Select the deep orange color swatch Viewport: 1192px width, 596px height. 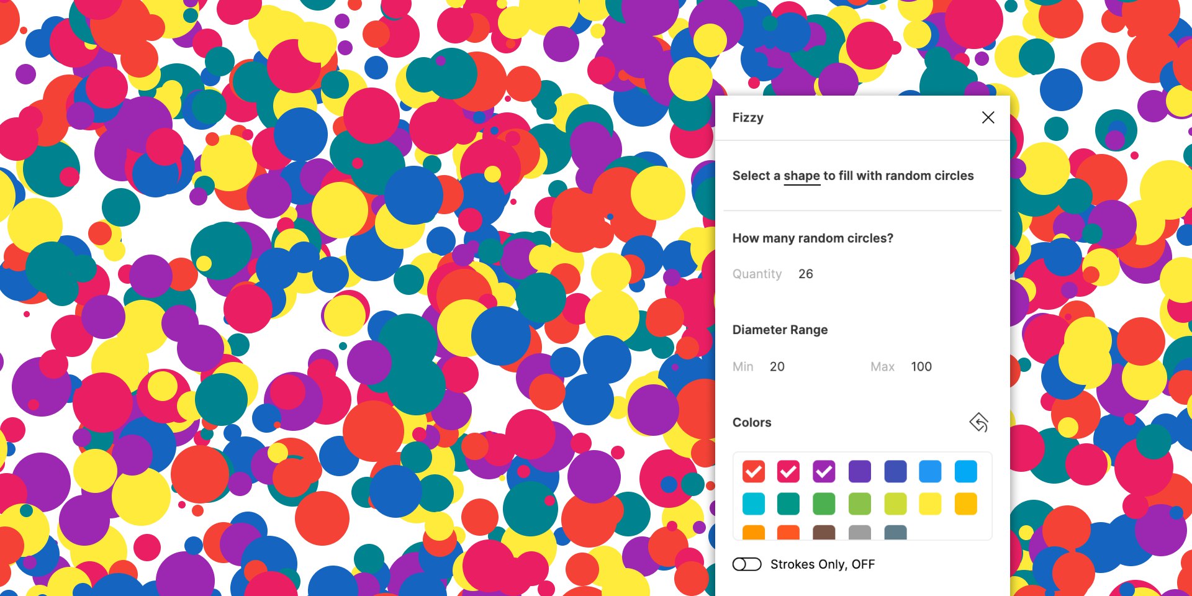click(x=788, y=532)
